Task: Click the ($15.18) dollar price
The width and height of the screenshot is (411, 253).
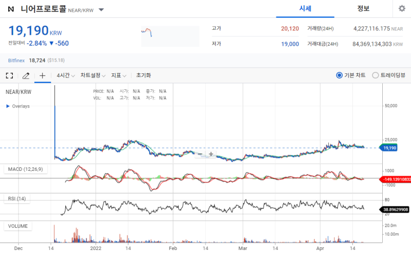Action: (x=56, y=61)
